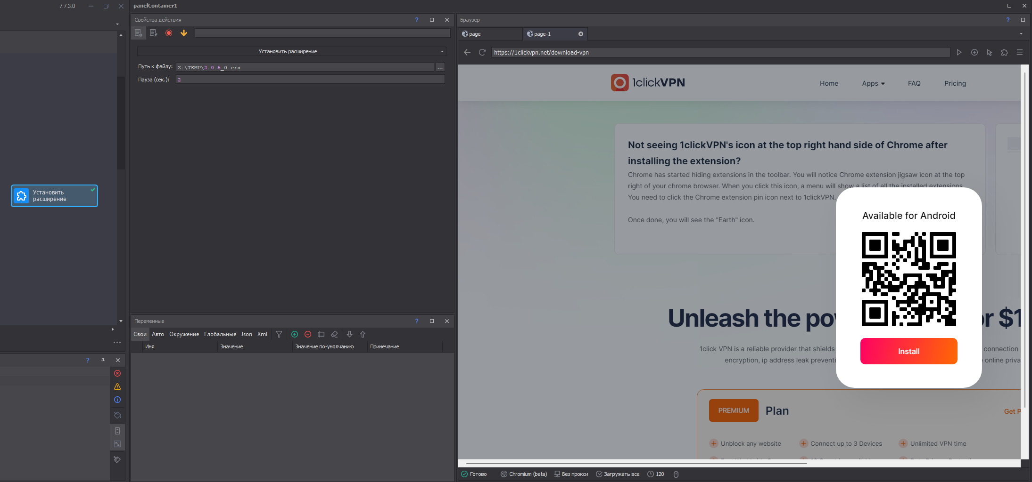Focus the Пауза (сек.) input field
Image resolution: width=1032 pixels, height=482 pixels.
pyautogui.click(x=310, y=80)
